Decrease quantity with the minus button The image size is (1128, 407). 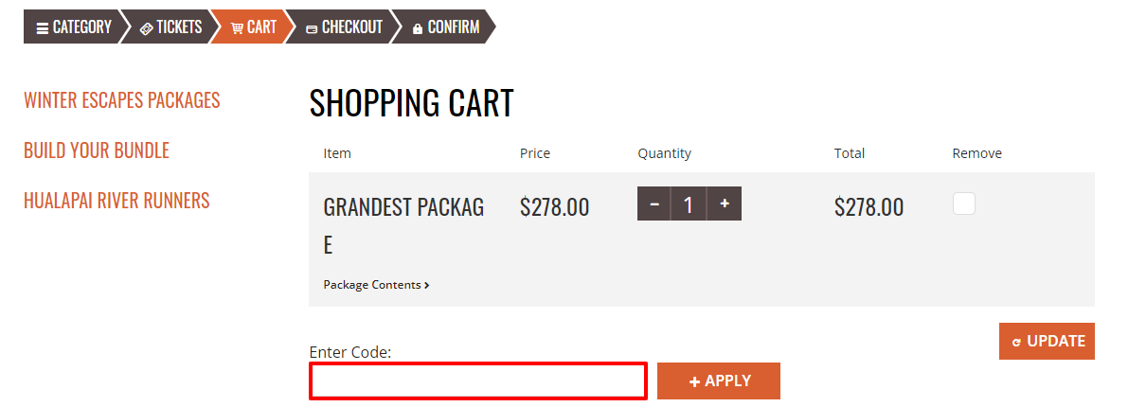(x=654, y=204)
